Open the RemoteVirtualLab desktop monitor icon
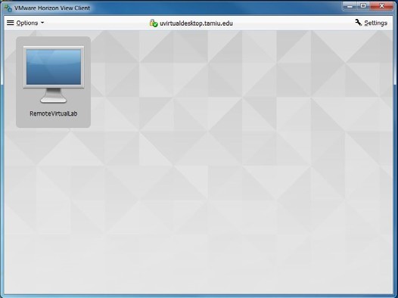This screenshot has width=398, height=298. 54,75
